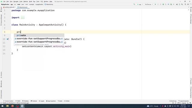Click the Stop icon in toolbar
192x108 pixels.
pos(173,4)
